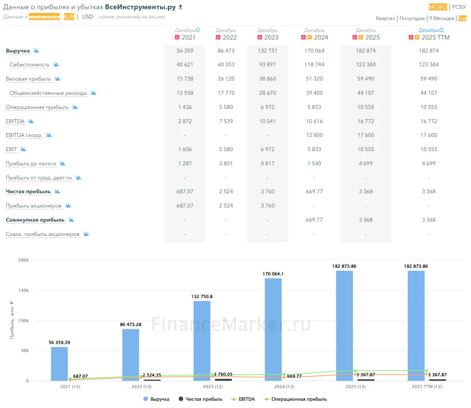This screenshot has width=471, height=408.
Task: Open the chart icon for Чистая прибыль
Action: [x=57, y=191]
